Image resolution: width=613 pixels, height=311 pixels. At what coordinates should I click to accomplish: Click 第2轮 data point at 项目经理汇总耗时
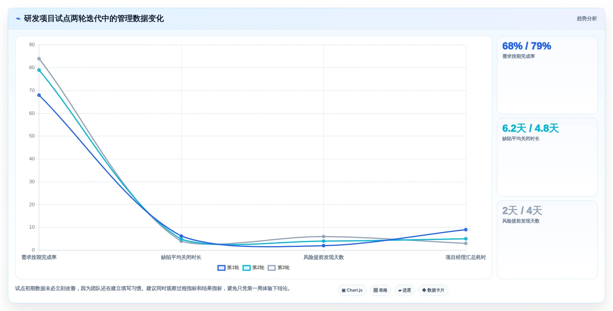point(466,239)
